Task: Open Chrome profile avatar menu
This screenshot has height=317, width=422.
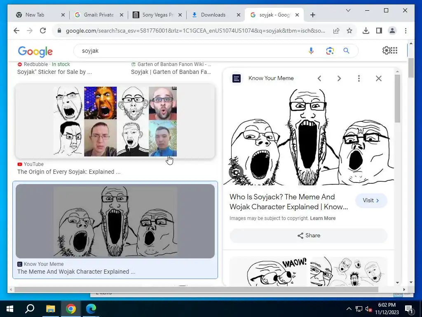Action: pos(392,31)
